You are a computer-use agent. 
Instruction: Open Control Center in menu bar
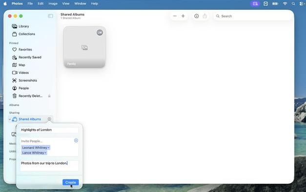click(x=301, y=4)
